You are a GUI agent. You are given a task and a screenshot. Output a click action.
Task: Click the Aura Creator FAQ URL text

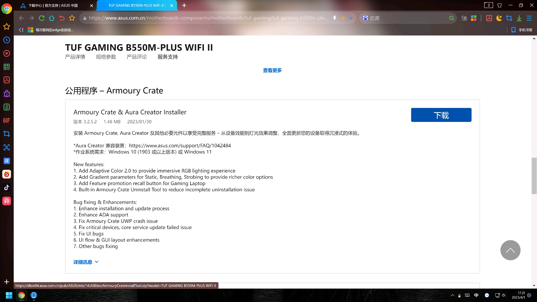click(x=180, y=146)
